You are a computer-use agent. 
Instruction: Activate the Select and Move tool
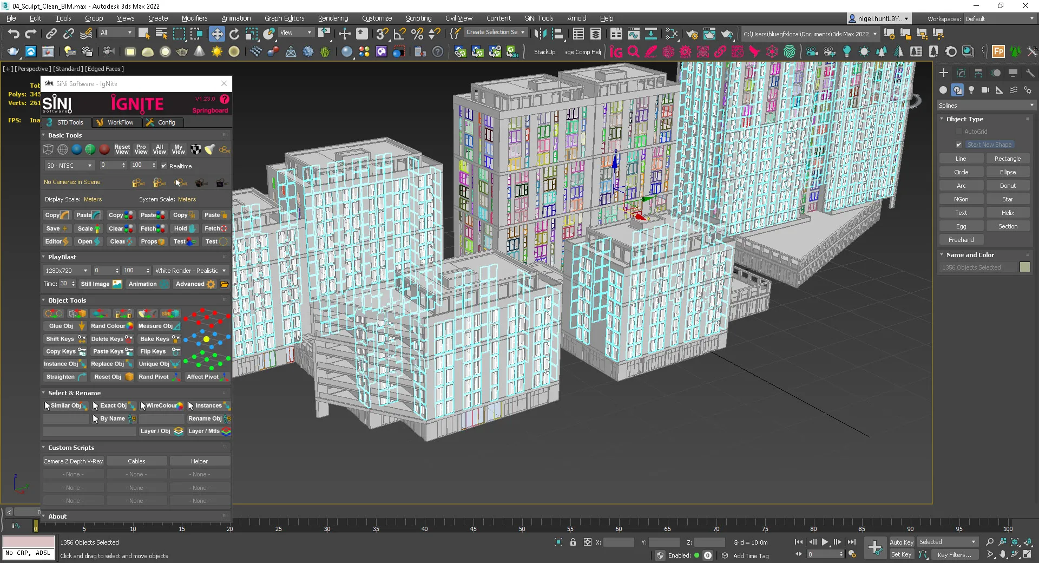click(x=216, y=34)
